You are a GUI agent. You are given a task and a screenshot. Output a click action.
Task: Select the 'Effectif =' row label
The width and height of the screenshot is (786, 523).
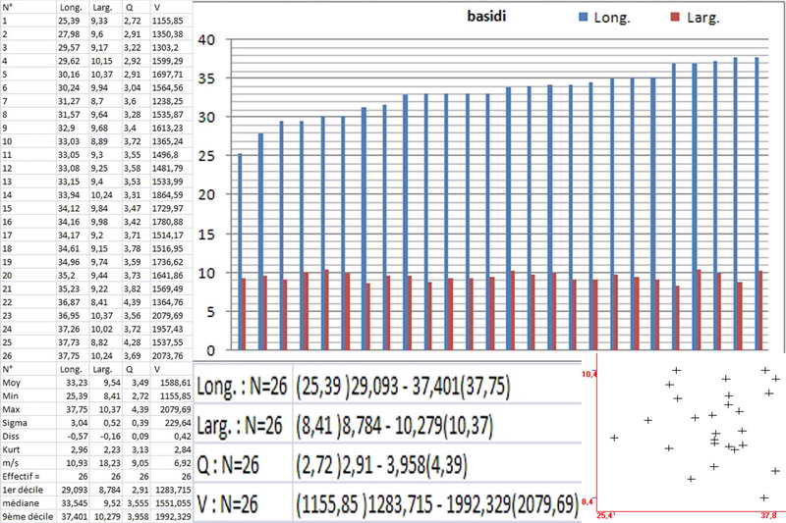(x=20, y=471)
